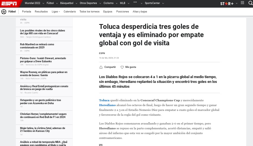Viewport: 253px width, 146px height.
Task: Open the SportsCenter menu
Action: click(x=152, y=3)
